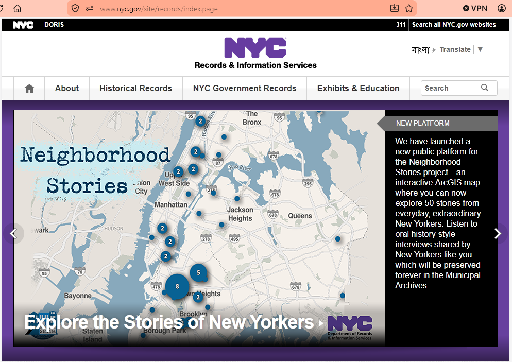The image size is (512, 362).
Task: Open the shield site protection icon
Action: [x=75, y=8]
